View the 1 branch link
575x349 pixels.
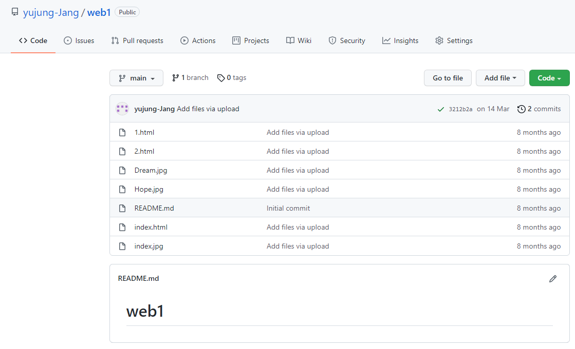[x=190, y=77]
